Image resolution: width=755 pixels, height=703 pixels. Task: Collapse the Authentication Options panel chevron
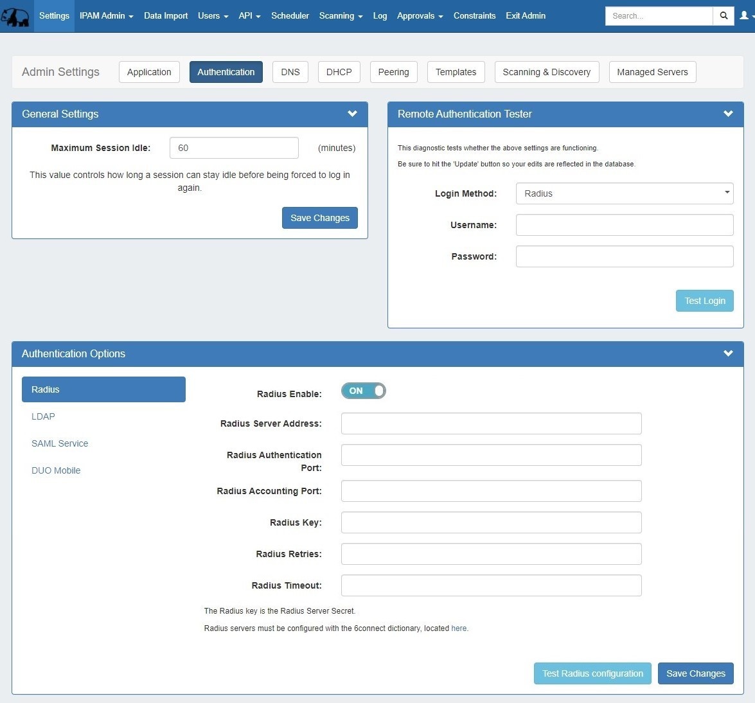coord(728,353)
